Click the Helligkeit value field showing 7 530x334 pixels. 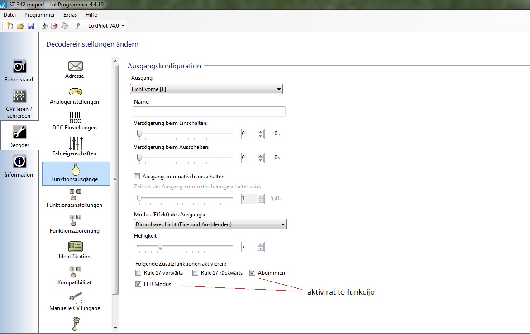tap(249, 247)
